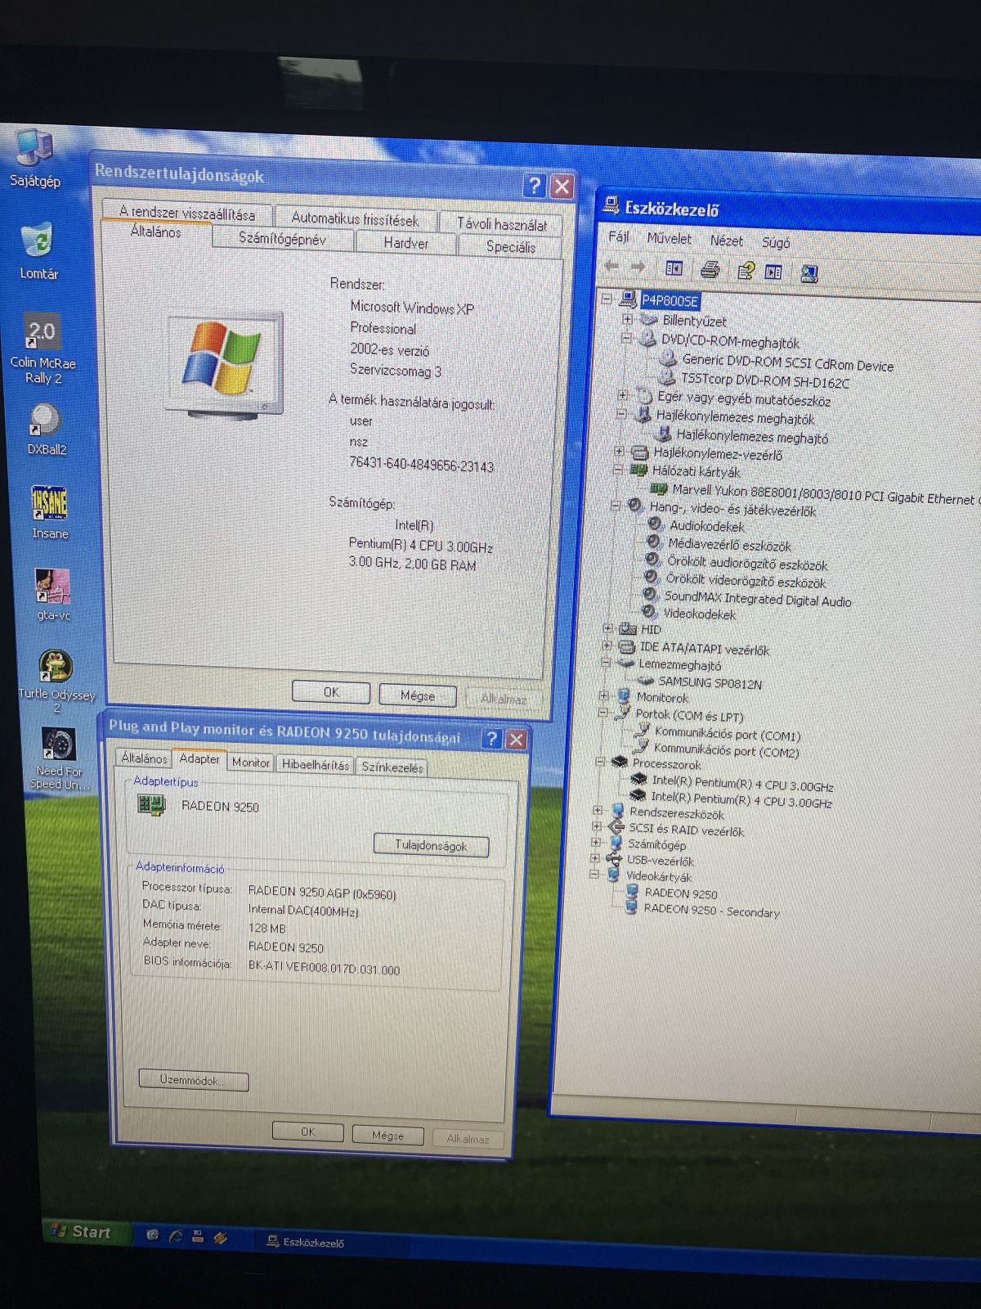The image size is (981, 1309).
Task: Click the Üzemmódok... button
Action: pyautogui.click(x=193, y=1080)
